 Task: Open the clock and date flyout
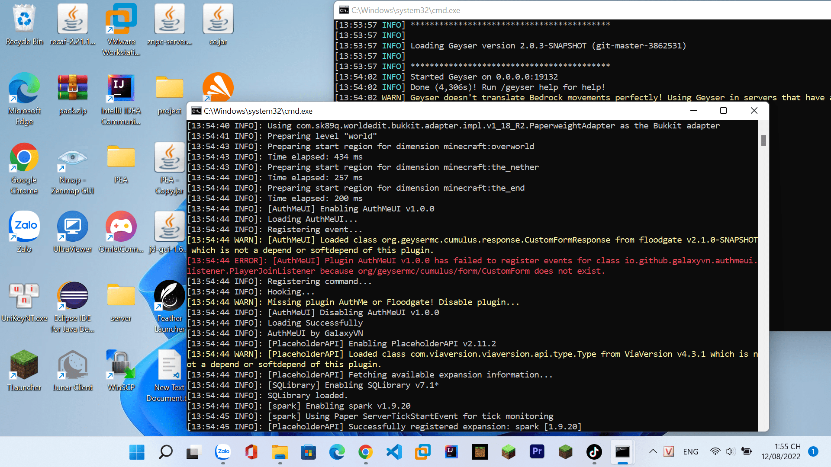pos(781,452)
